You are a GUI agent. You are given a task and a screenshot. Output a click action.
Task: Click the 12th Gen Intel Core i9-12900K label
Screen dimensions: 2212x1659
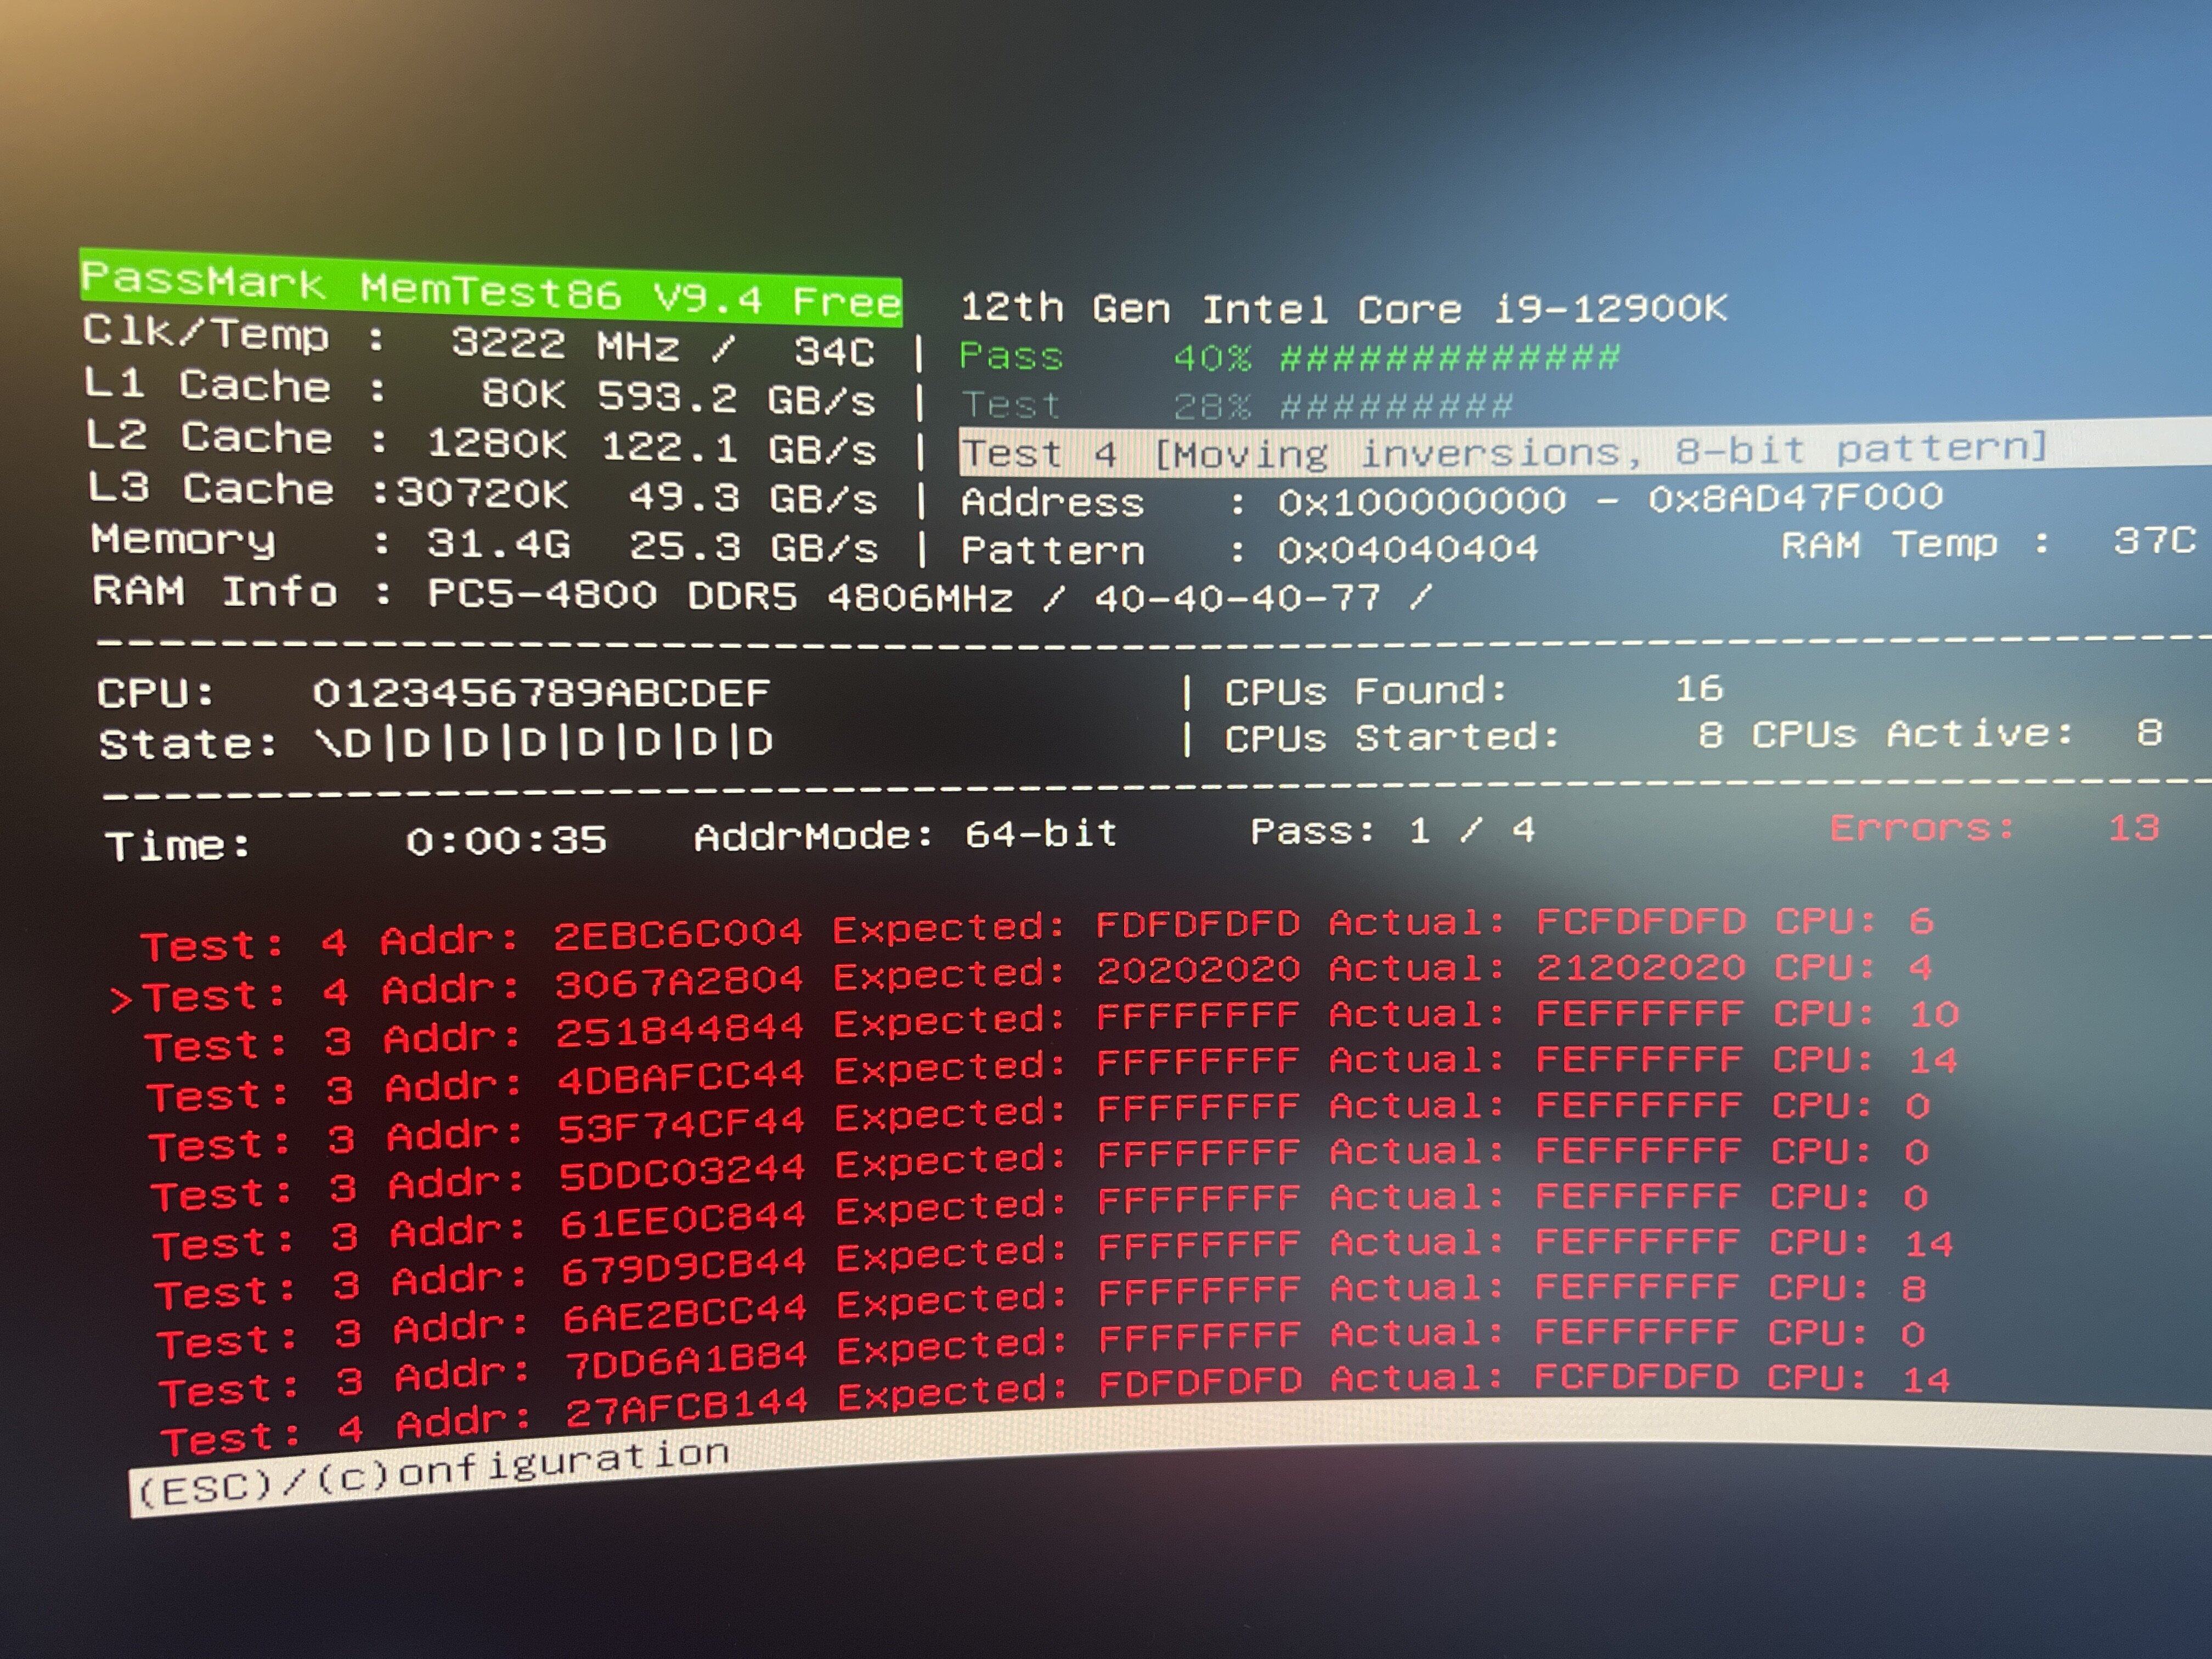1343,308
